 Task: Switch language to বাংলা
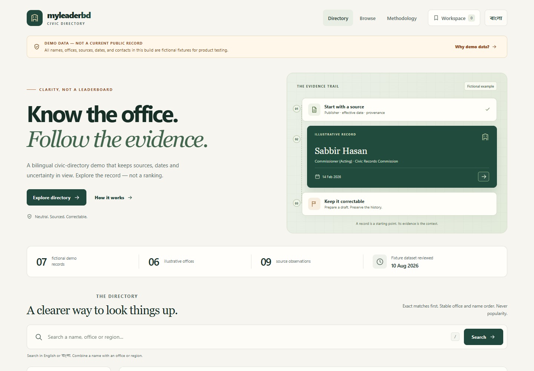click(496, 18)
